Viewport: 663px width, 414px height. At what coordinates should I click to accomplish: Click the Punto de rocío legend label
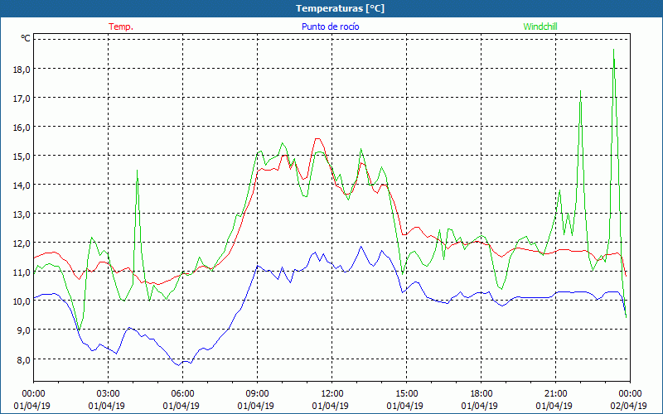[x=330, y=26]
